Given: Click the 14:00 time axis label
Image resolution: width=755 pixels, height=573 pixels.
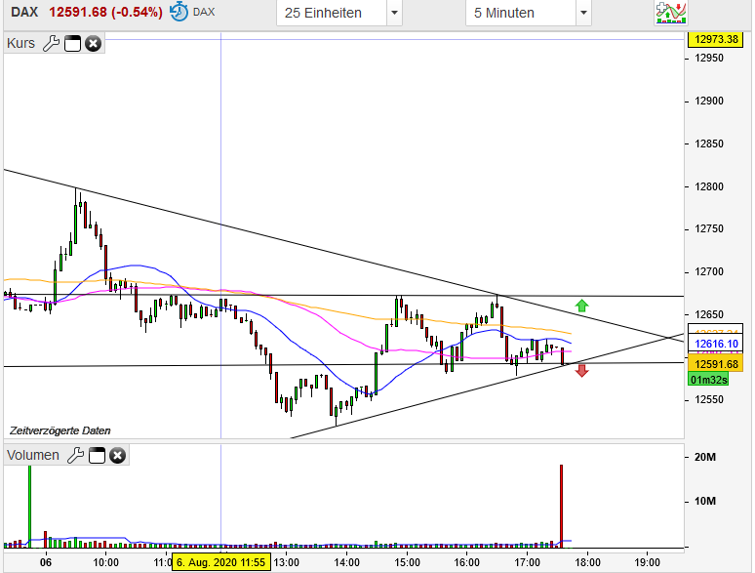Looking at the screenshot, I should pos(346,562).
